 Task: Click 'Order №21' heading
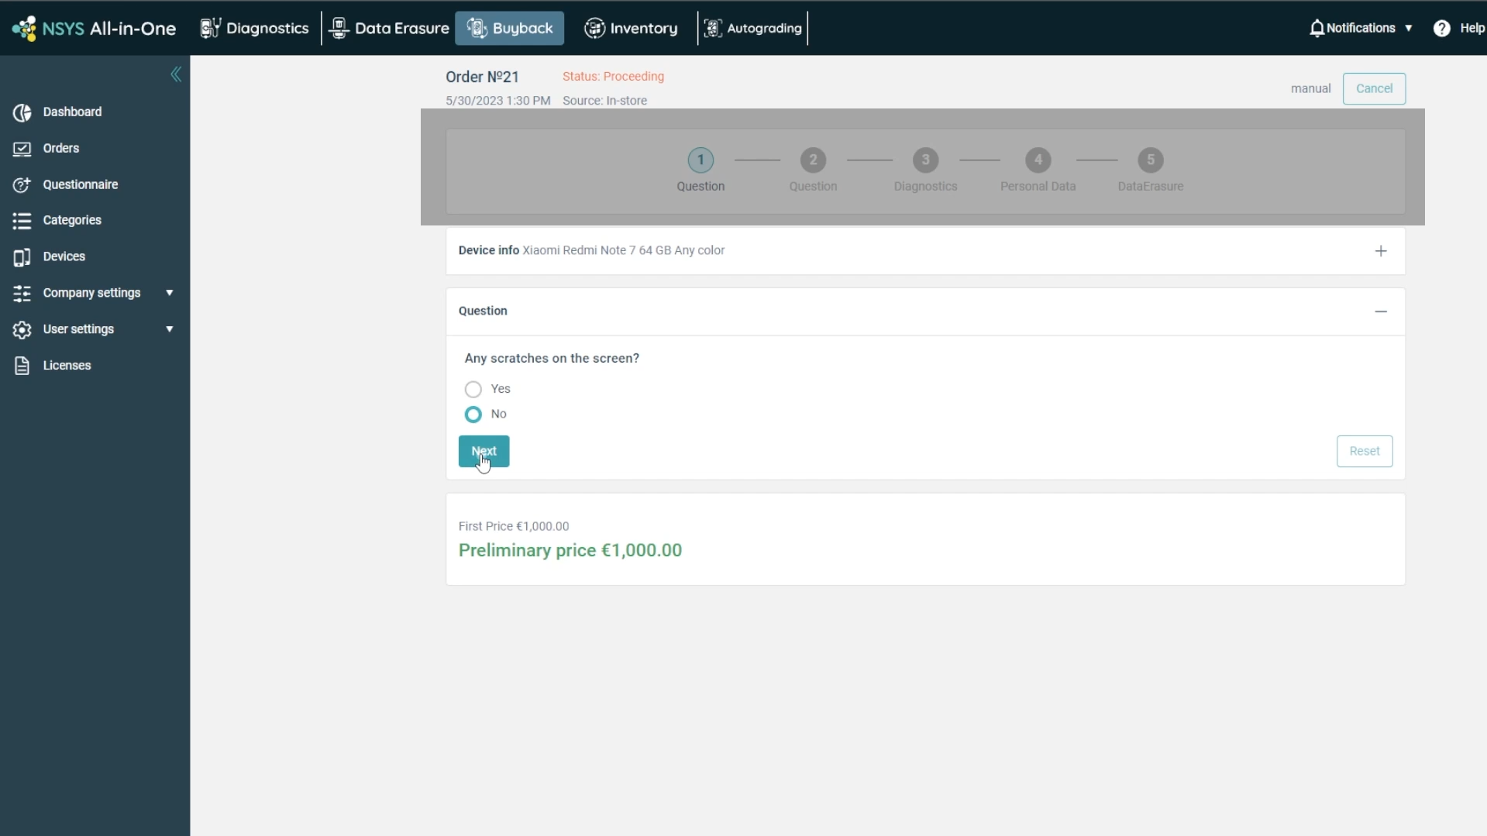click(x=482, y=77)
